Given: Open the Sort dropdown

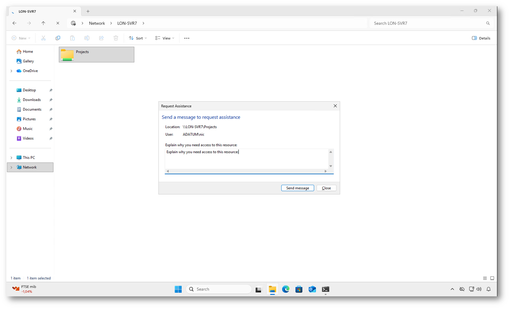Looking at the screenshot, I should coord(138,38).
